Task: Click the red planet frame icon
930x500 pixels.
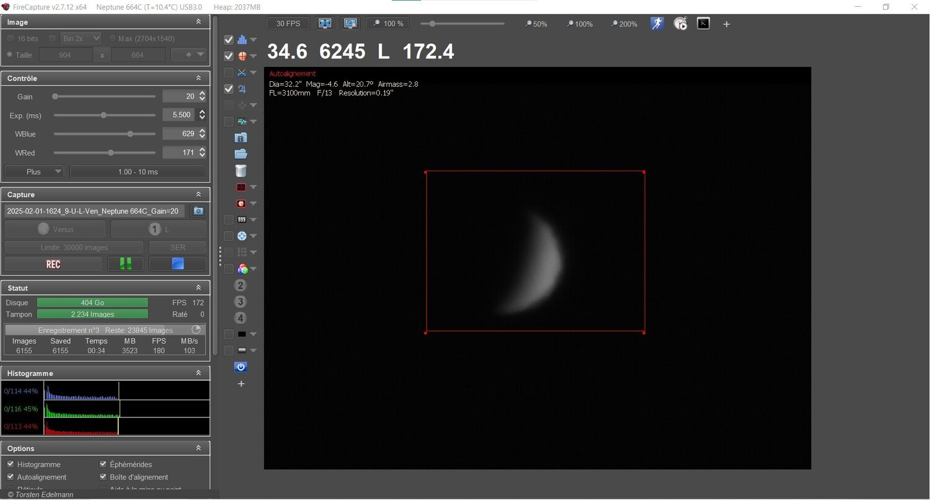Action: (242, 203)
